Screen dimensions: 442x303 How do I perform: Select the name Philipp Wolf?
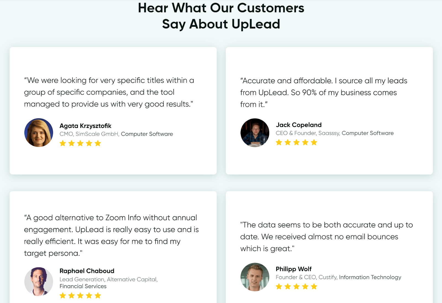[294, 269]
